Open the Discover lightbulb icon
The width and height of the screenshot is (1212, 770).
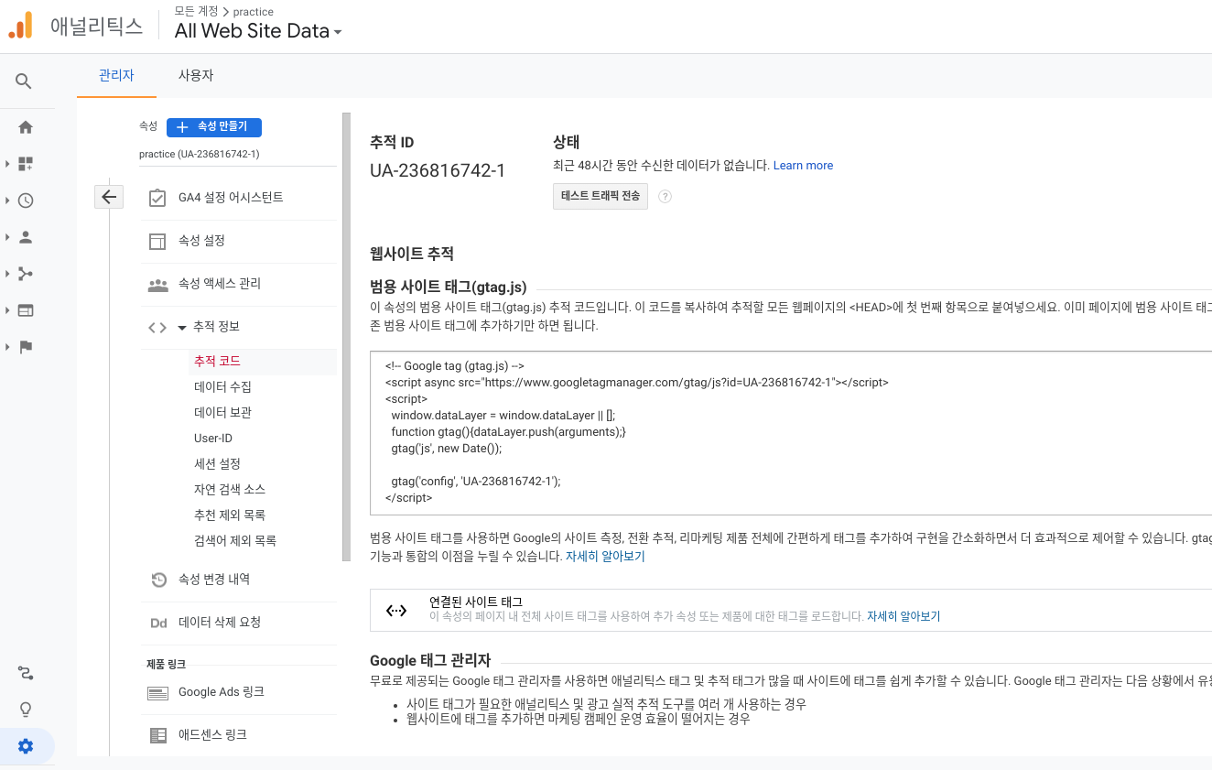(26, 710)
